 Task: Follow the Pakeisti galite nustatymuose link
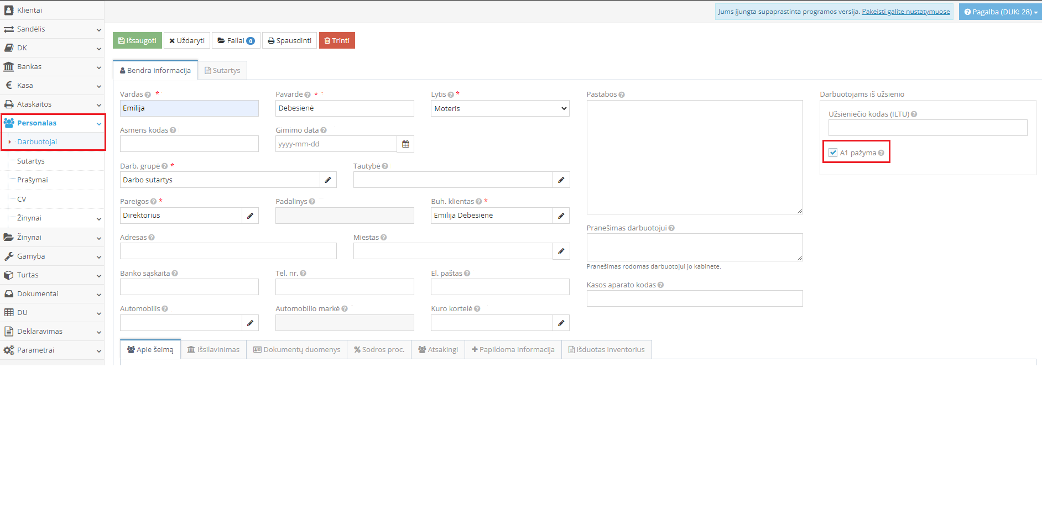pyautogui.click(x=906, y=12)
